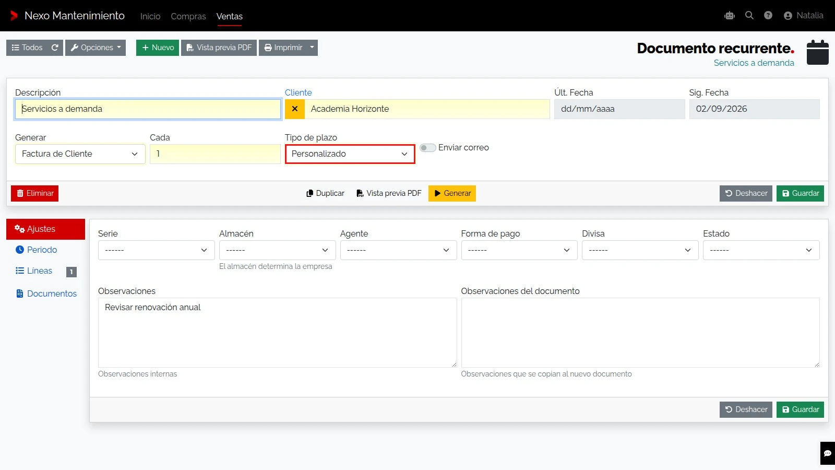Focus the Descripción input field
The height and width of the screenshot is (470, 835).
point(148,109)
